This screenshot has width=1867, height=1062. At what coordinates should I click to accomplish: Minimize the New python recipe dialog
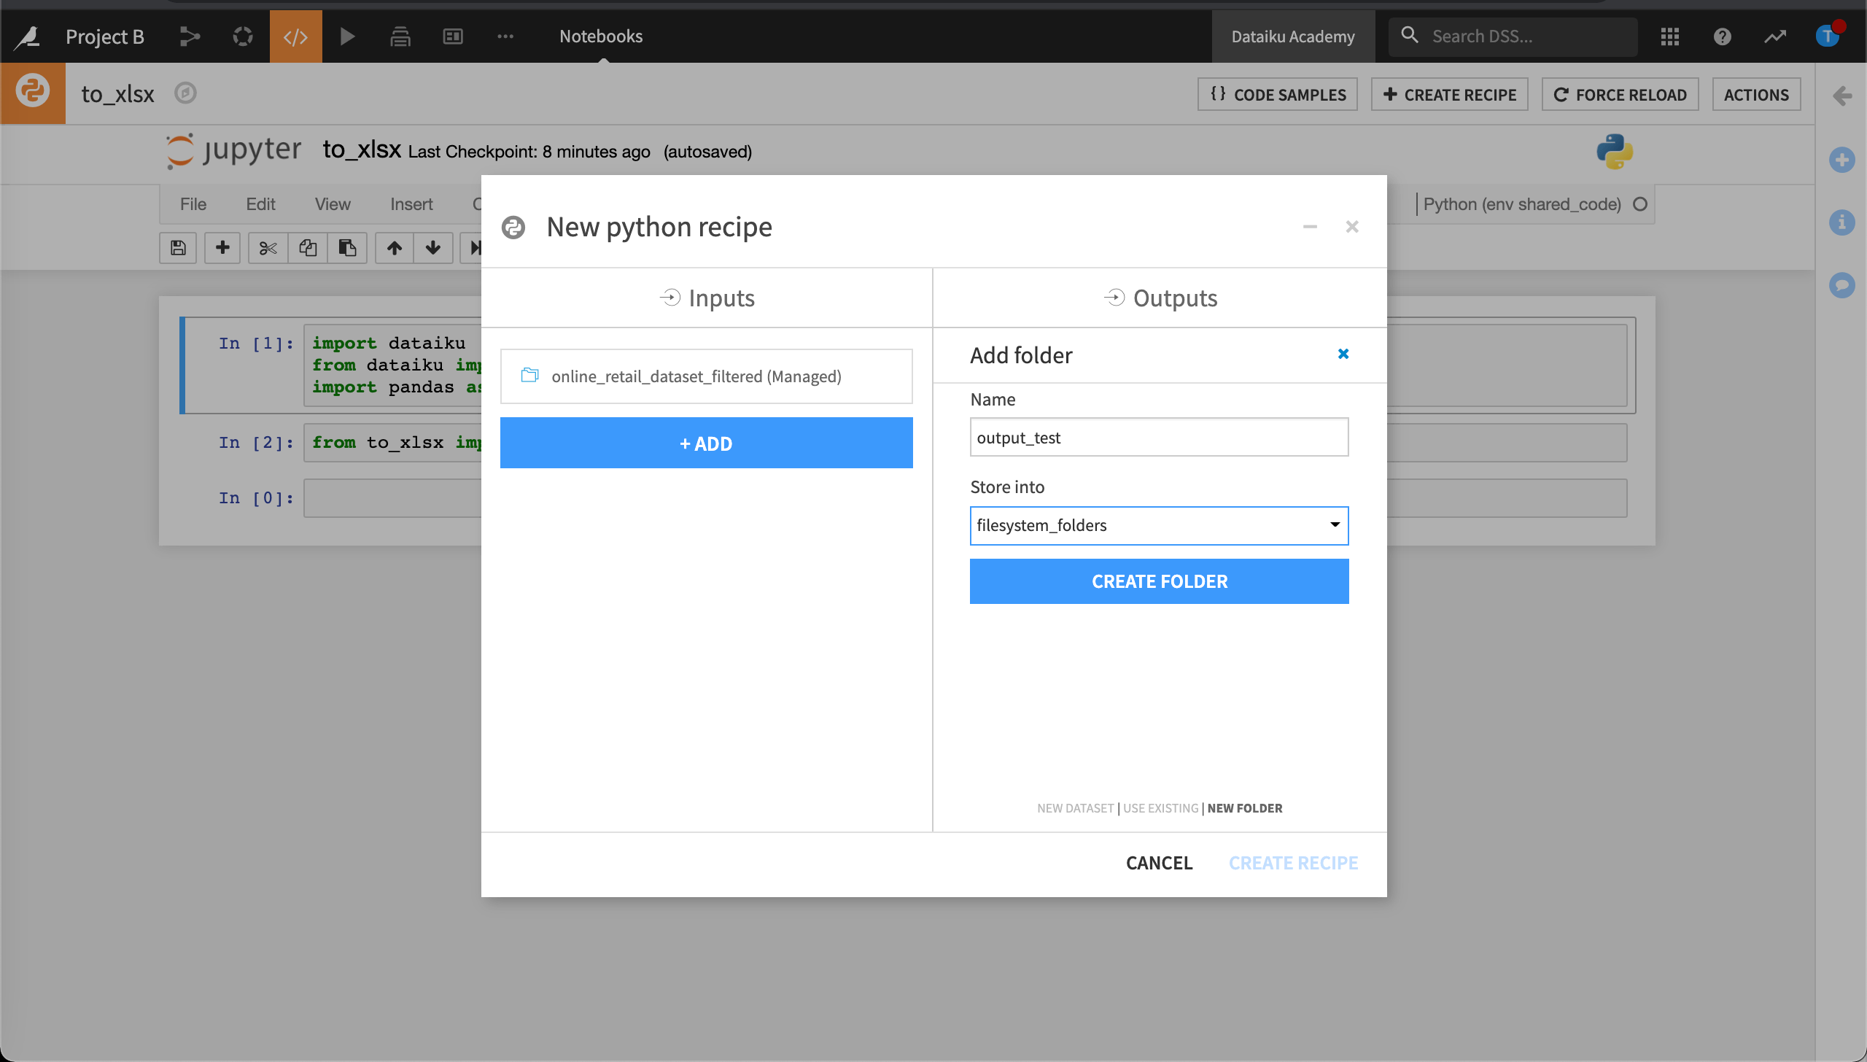(x=1310, y=227)
